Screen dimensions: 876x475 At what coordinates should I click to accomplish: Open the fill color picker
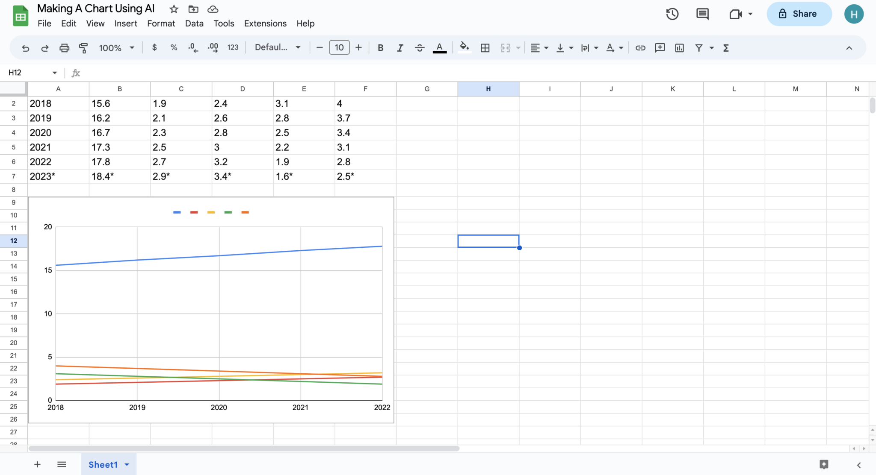point(464,47)
